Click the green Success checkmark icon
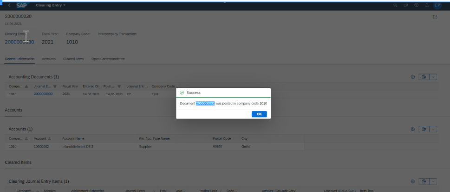The width and height of the screenshot is (450, 192). (182, 93)
